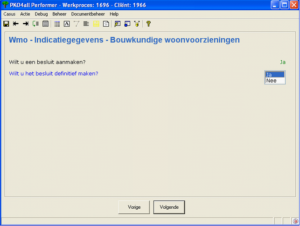The image size is (300, 226).
Task: Open the Documentbeheer menu
Action: (88, 14)
